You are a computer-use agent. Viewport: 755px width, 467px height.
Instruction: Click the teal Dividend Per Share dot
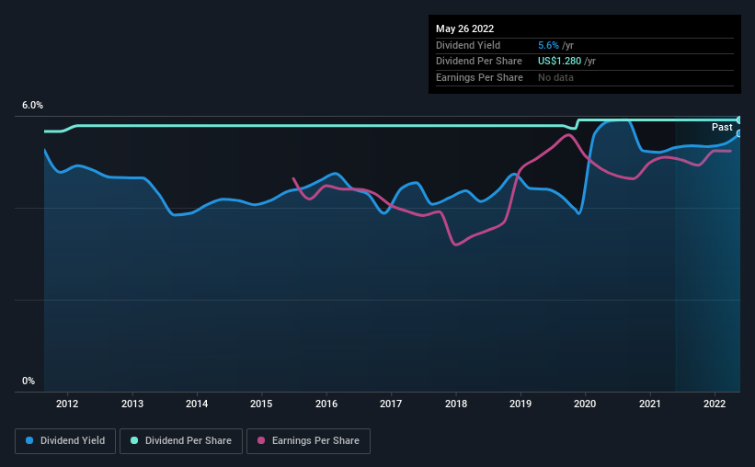tap(134, 440)
